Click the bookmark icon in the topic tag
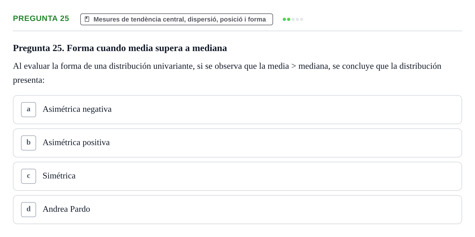 87,19
